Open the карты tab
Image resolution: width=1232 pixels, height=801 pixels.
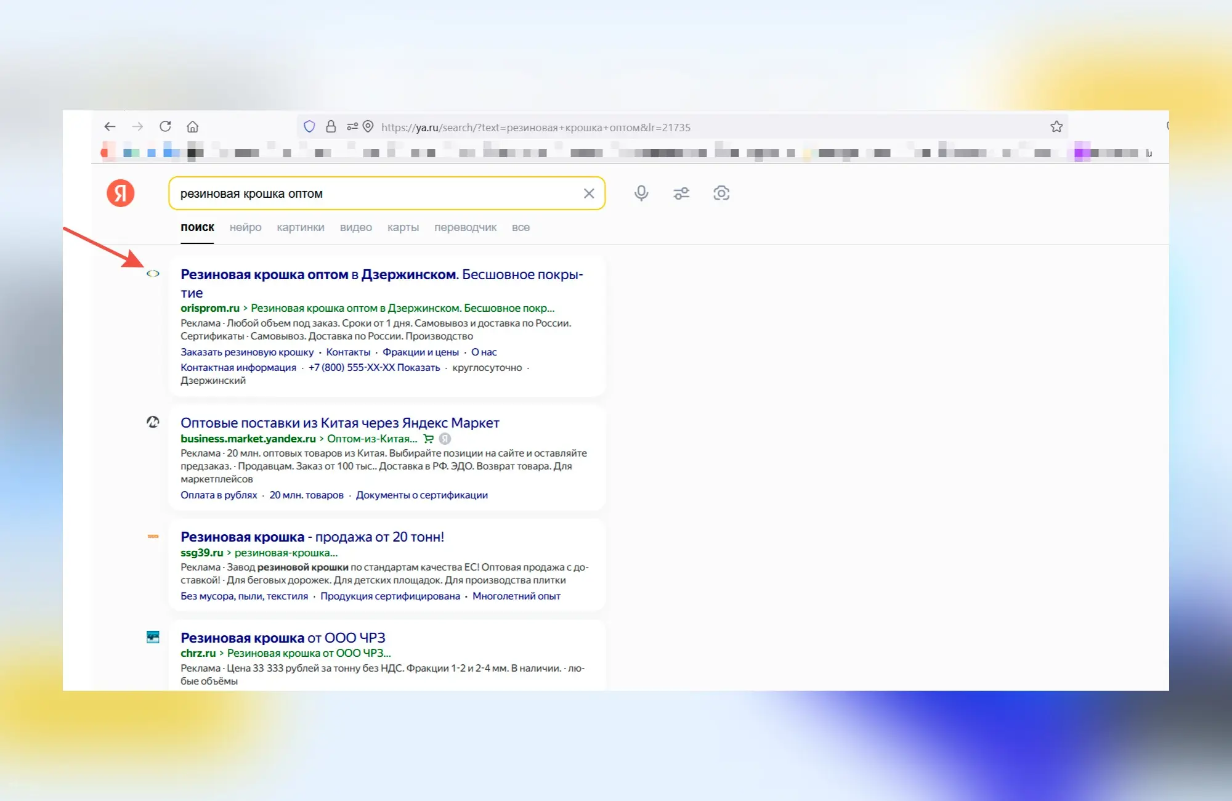(x=403, y=227)
